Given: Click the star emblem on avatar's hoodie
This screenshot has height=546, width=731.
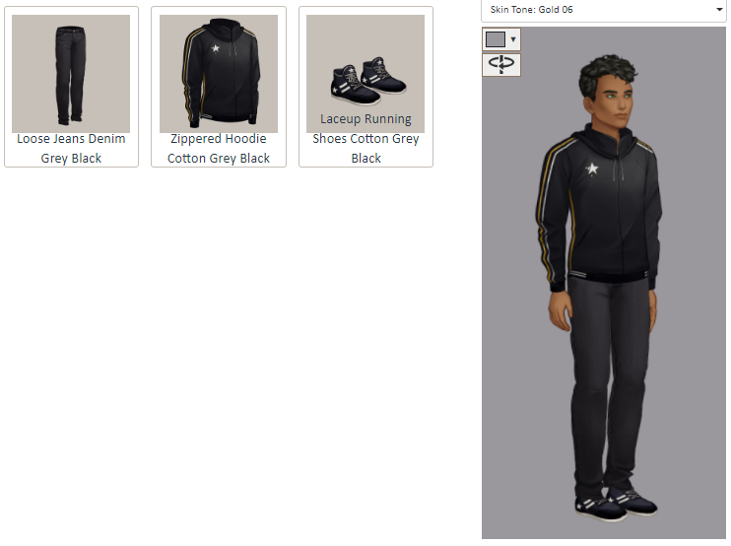Looking at the screenshot, I should (592, 169).
